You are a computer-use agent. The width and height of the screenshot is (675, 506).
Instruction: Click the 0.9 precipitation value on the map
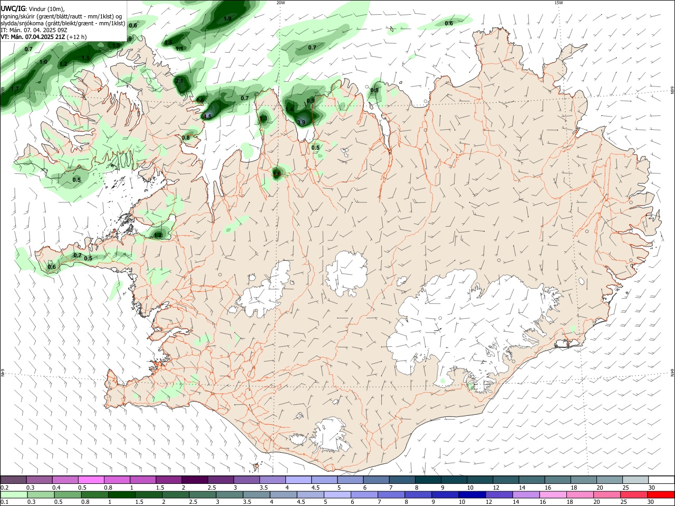point(311,101)
